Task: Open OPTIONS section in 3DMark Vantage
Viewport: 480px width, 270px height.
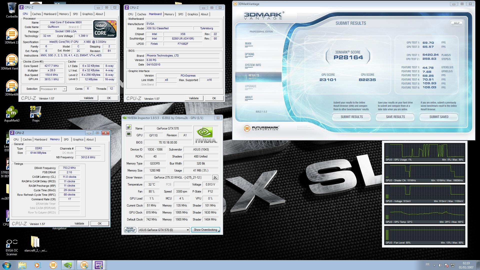Action: point(249,54)
